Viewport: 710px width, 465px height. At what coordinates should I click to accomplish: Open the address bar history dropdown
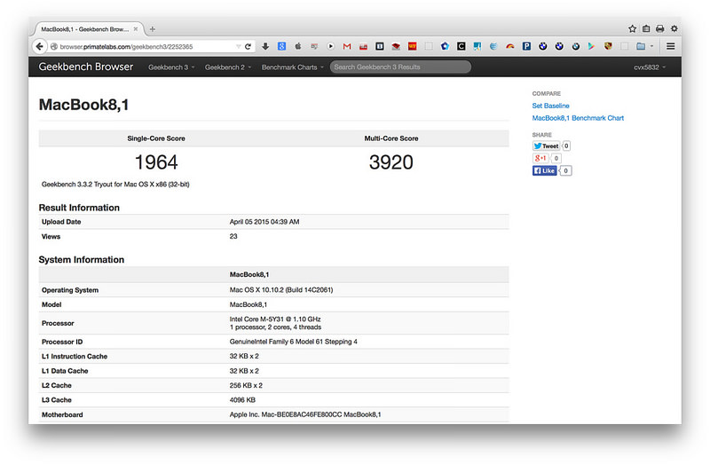pyautogui.click(x=238, y=46)
